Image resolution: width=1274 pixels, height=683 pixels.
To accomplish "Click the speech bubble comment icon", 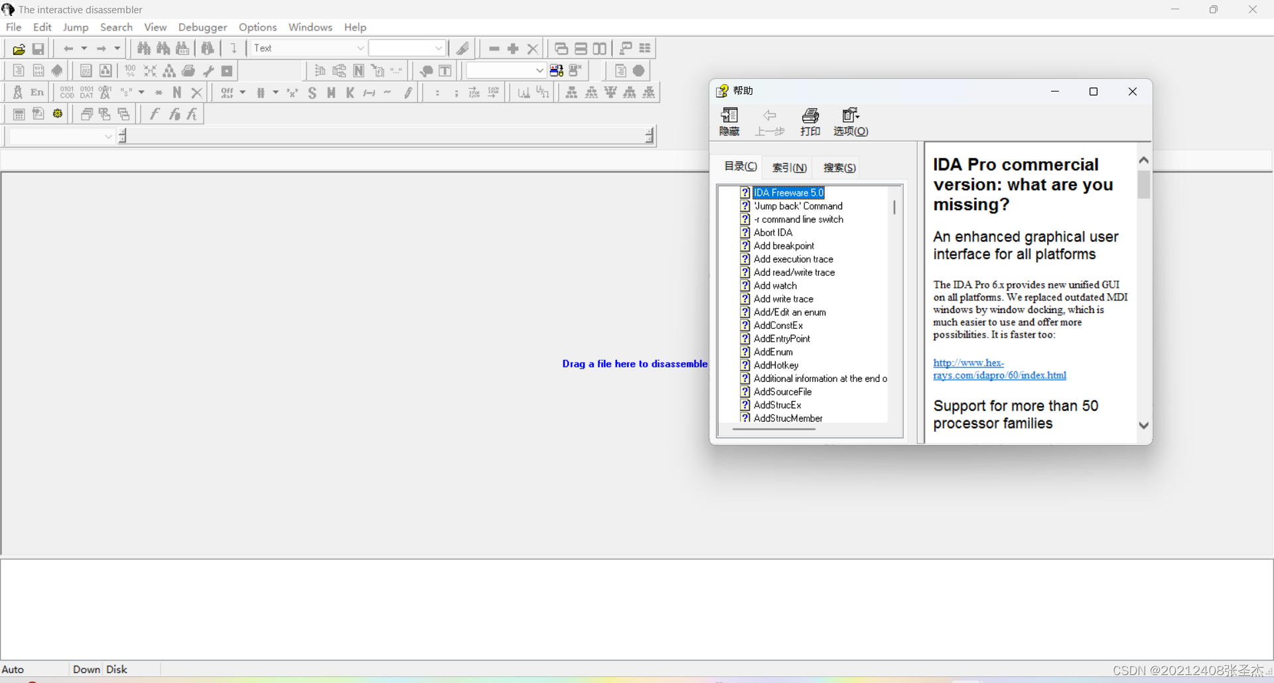I will (426, 70).
